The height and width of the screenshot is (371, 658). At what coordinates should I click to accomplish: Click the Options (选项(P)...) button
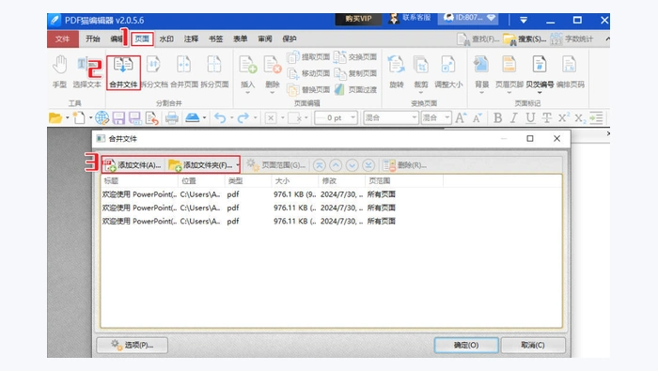(x=133, y=345)
